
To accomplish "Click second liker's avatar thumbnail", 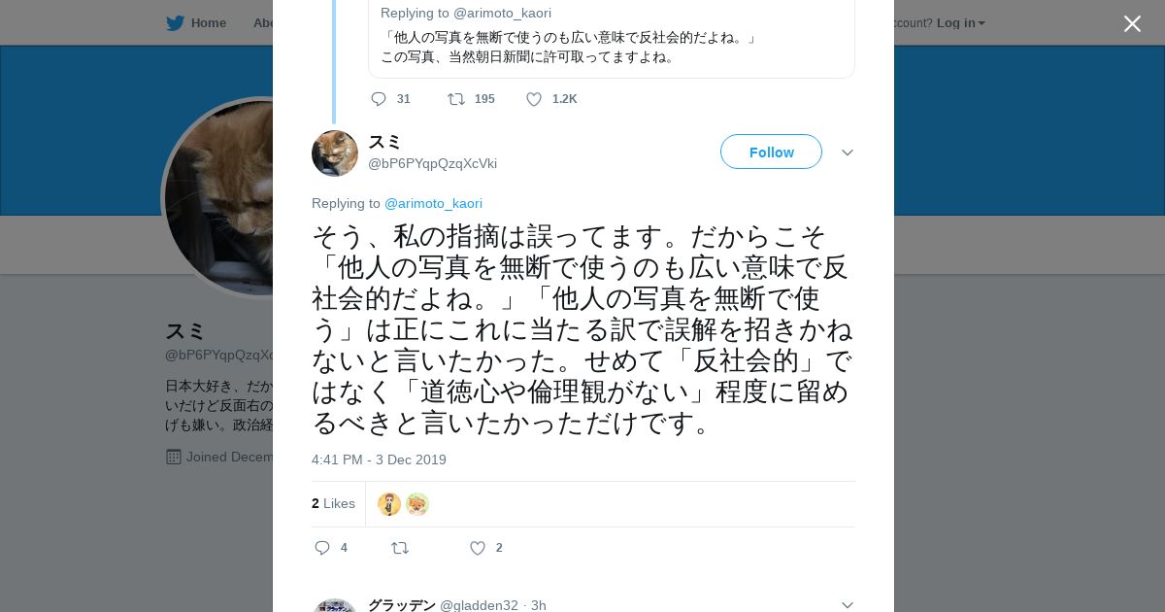I will (x=417, y=504).
